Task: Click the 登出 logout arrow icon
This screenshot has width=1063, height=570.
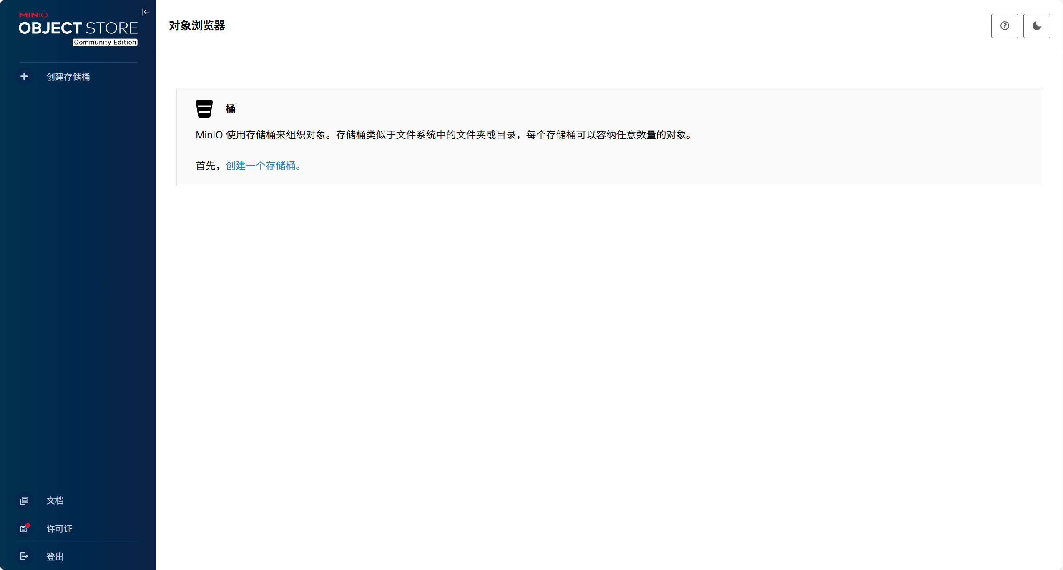Action: tap(24, 556)
